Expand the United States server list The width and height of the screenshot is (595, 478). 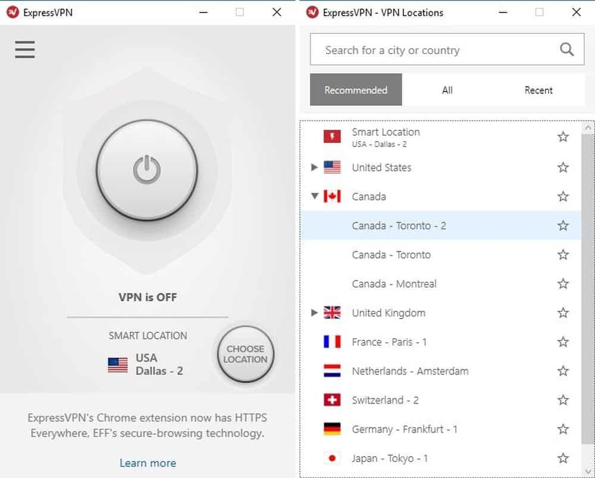314,167
